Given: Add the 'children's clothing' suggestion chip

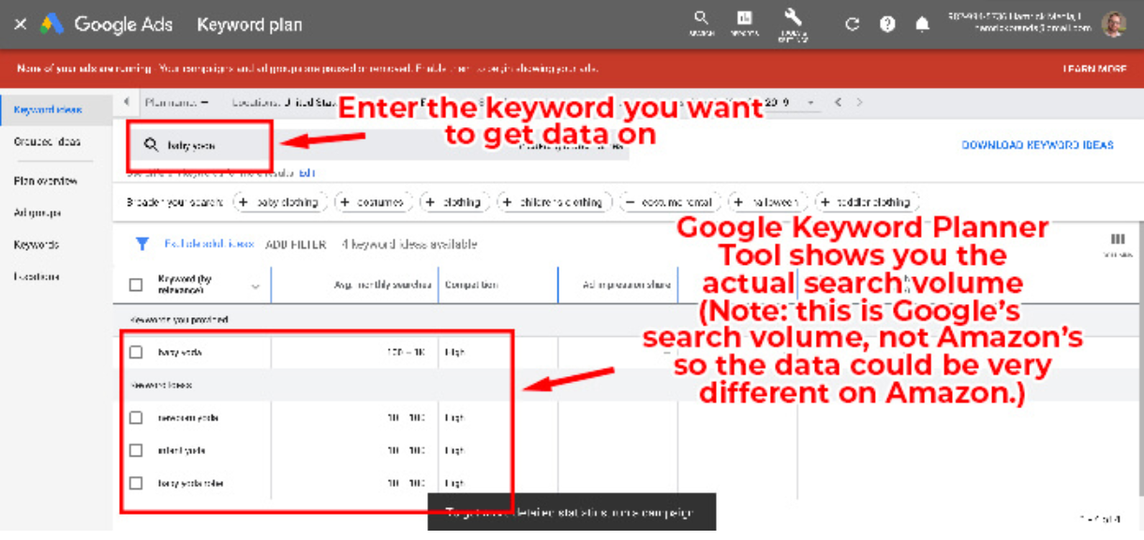Looking at the screenshot, I should coord(555,201).
